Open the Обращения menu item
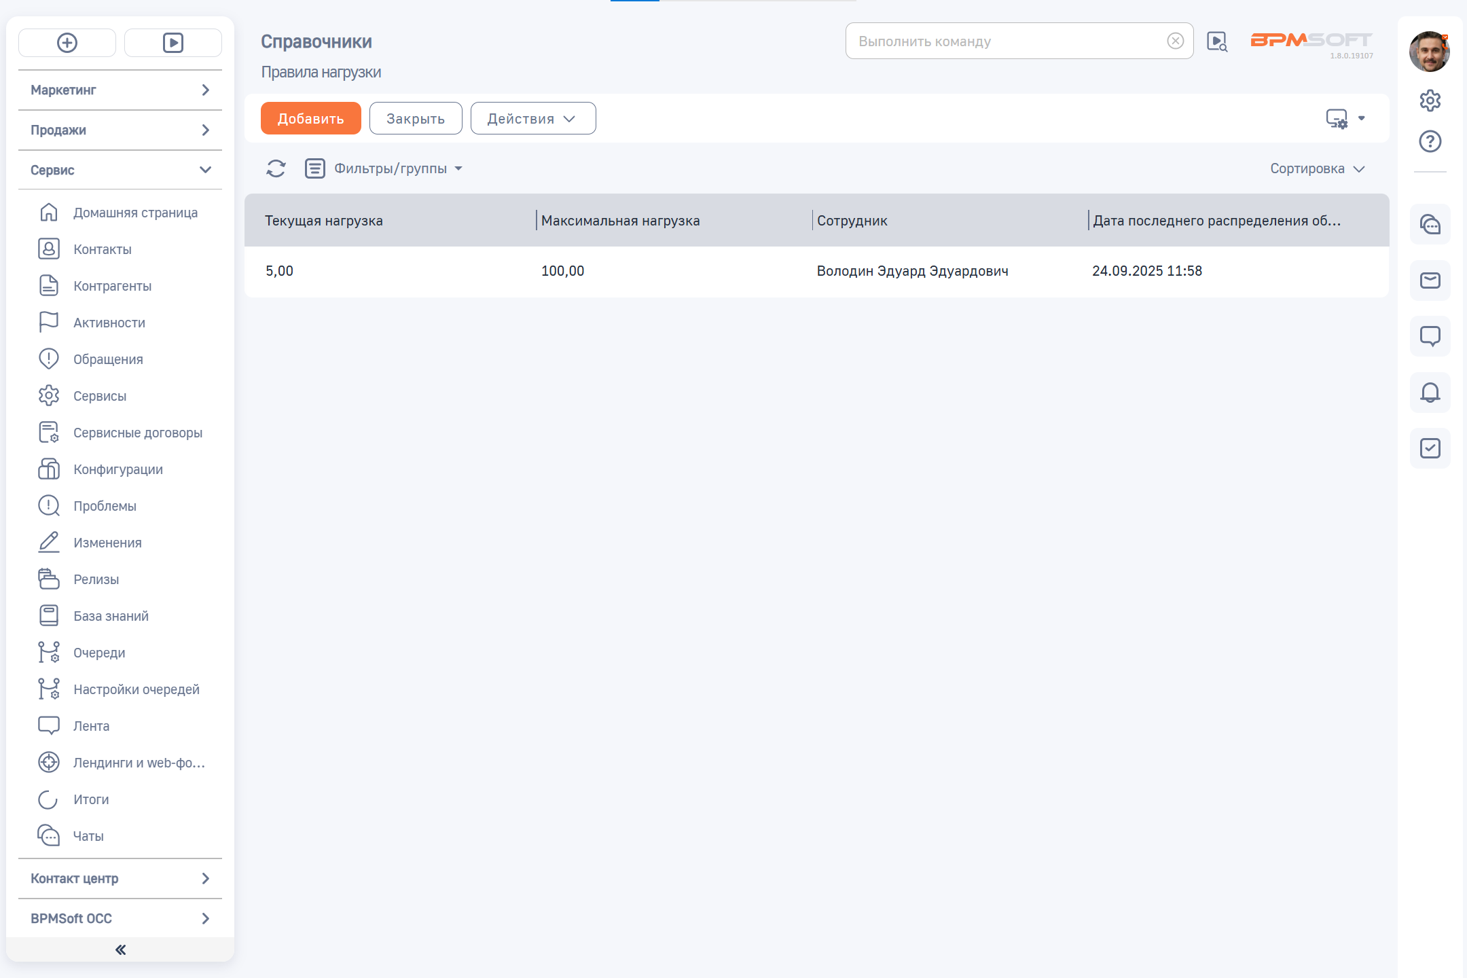The width and height of the screenshot is (1467, 978). 108,359
